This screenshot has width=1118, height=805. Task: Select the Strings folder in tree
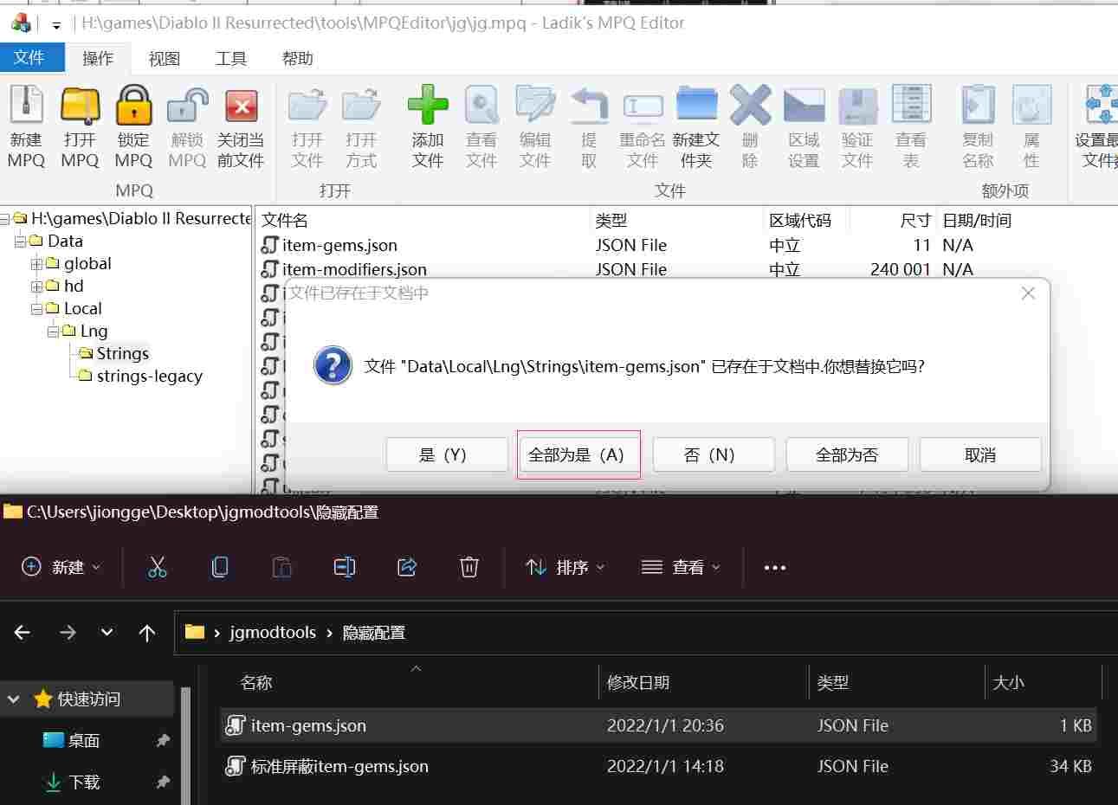pyautogui.click(x=122, y=353)
